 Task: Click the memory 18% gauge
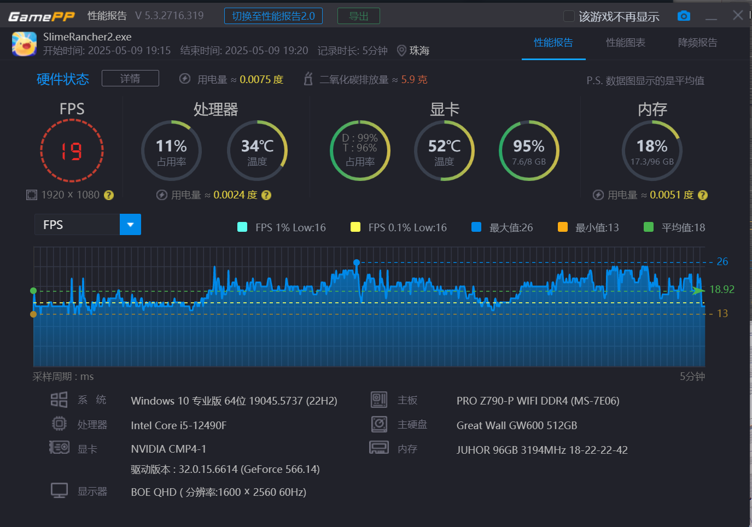click(x=652, y=150)
